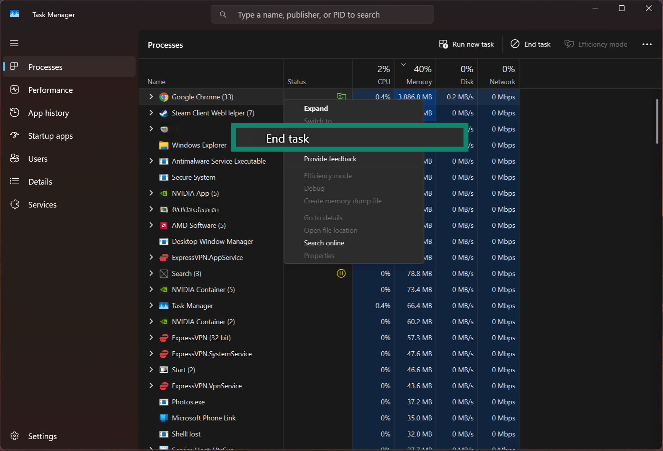This screenshot has height=451, width=663.
Task: Choose Provide feedback in the context menu
Action: pyautogui.click(x=330, y=159)
